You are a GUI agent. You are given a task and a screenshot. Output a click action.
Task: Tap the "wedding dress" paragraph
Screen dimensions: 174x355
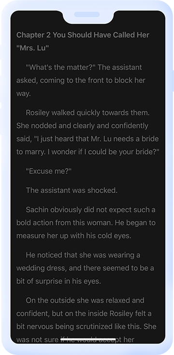85,268
